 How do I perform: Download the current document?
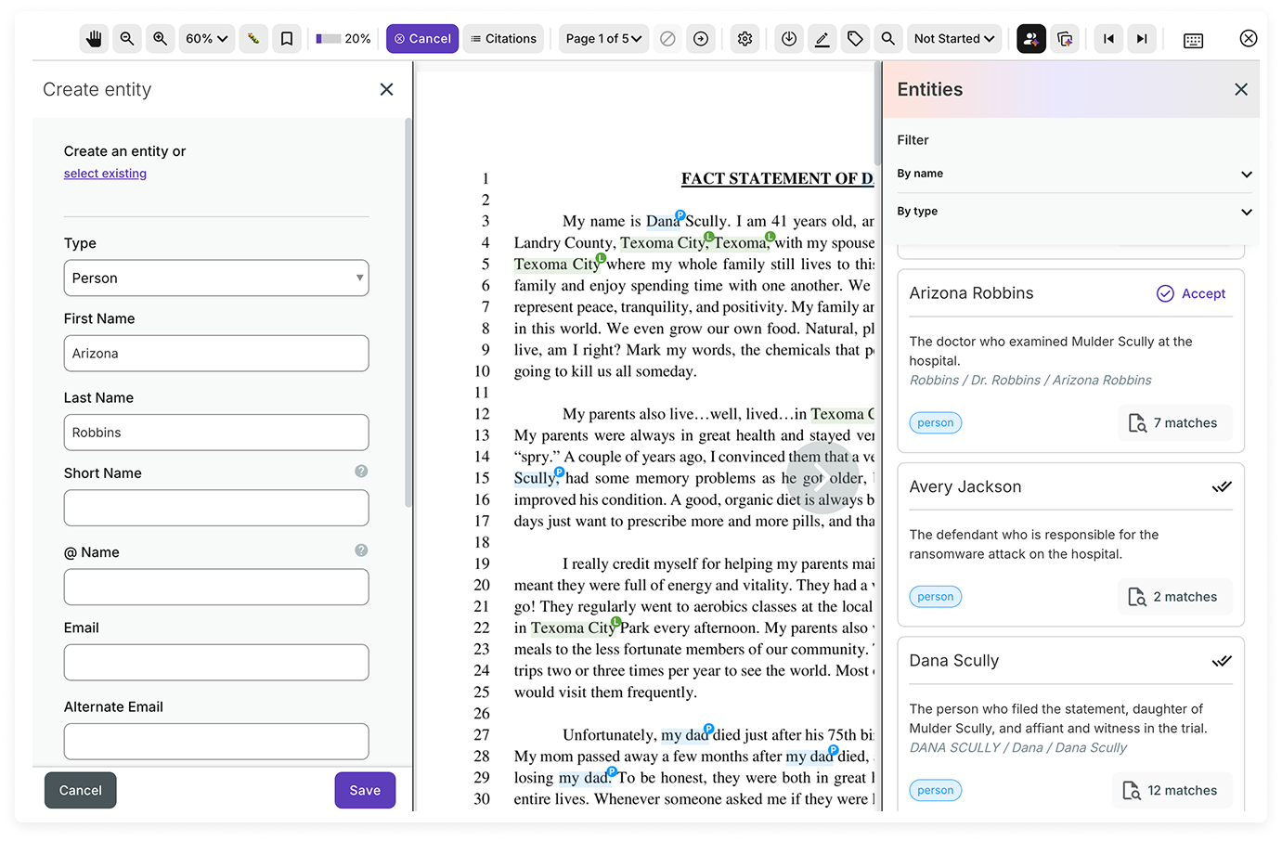pos(788,38)
